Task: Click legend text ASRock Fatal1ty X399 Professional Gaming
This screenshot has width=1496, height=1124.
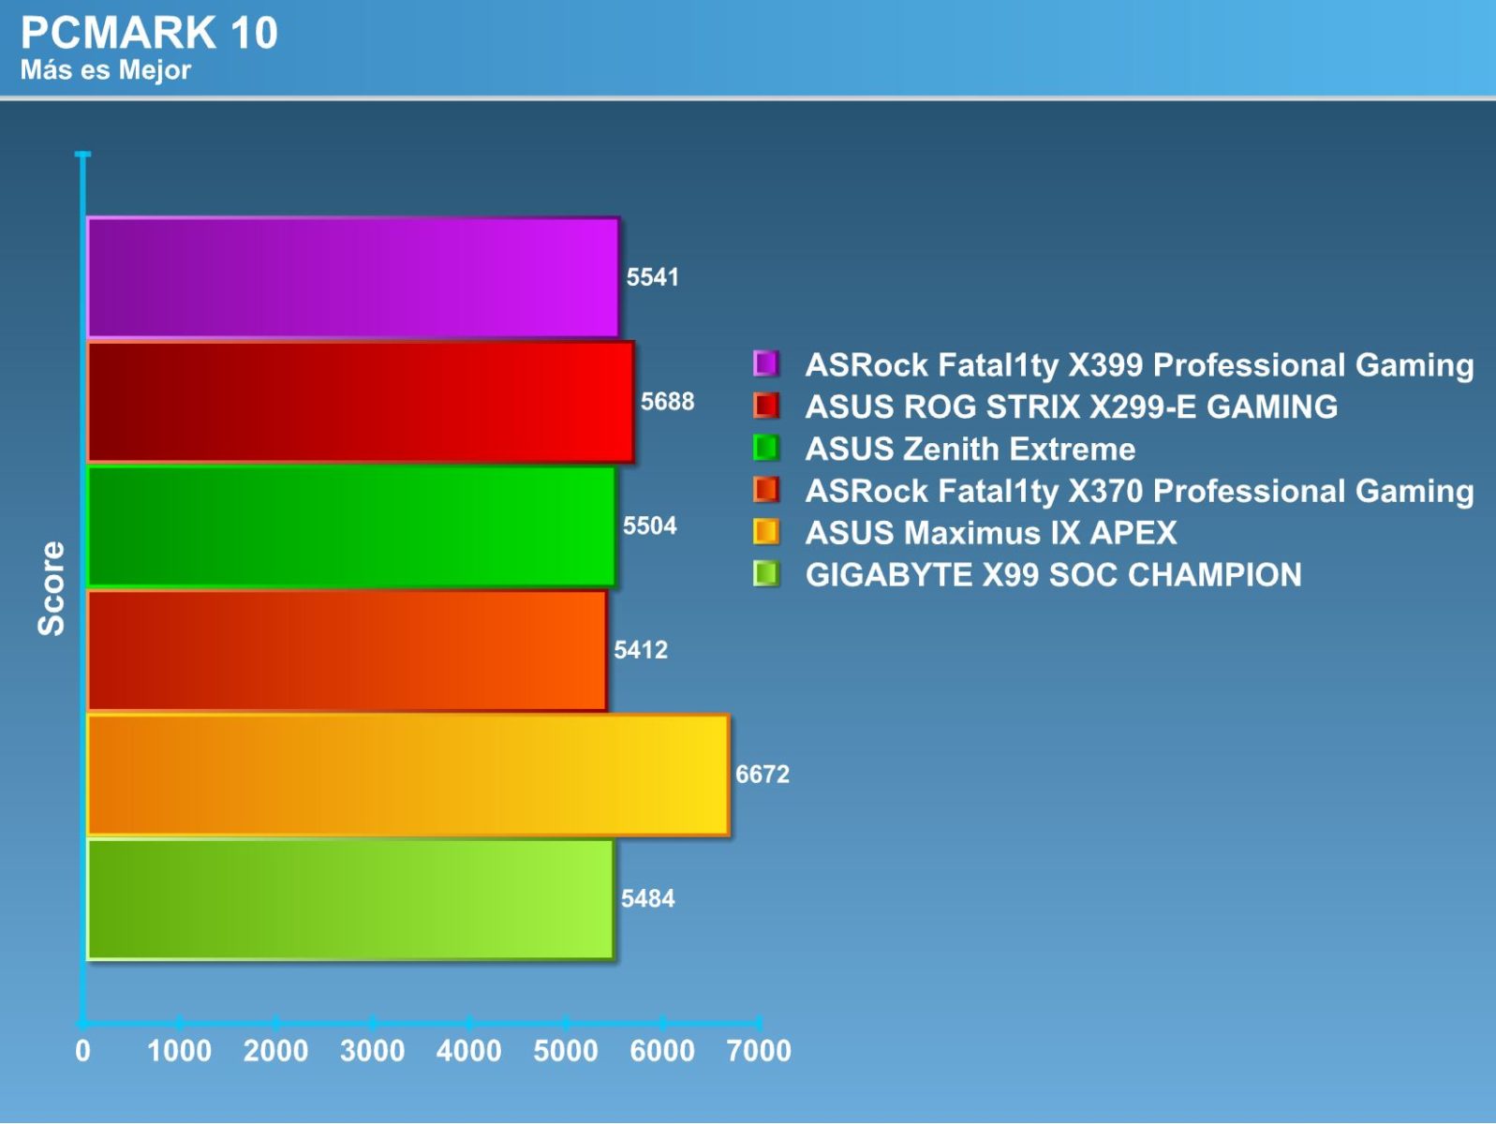Action: [x=1140, y=364]
